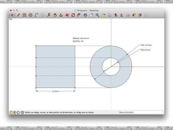
Task: Switch to the Arc tool
Action: click(36, 15)
